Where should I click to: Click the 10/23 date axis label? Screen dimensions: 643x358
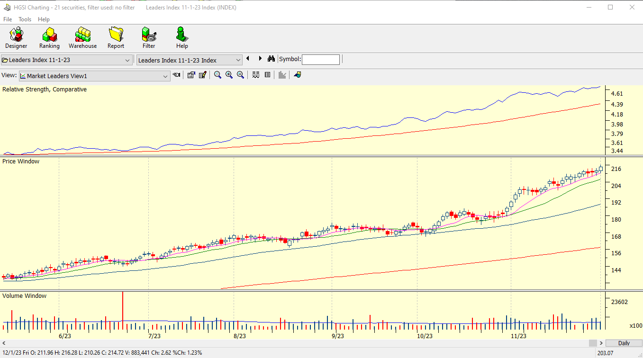click(425, 336)
